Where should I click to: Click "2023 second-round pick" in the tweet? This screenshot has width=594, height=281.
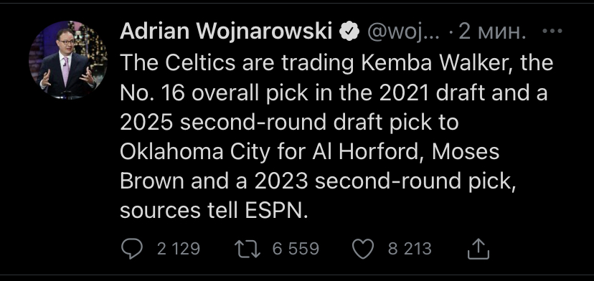pyautogui.click(x=382, y=182)
